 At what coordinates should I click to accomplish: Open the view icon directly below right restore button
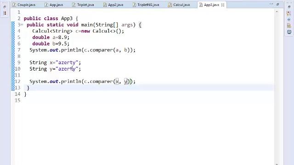289,13
